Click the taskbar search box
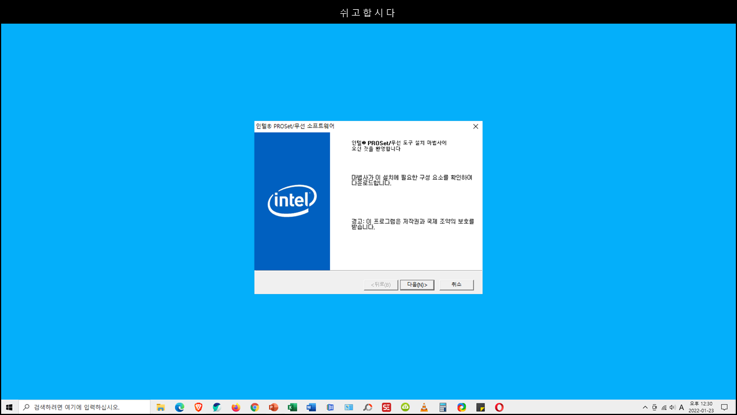The height and width of the screenshot is (415, 737). pyautogui.click(x=85, y=408)
